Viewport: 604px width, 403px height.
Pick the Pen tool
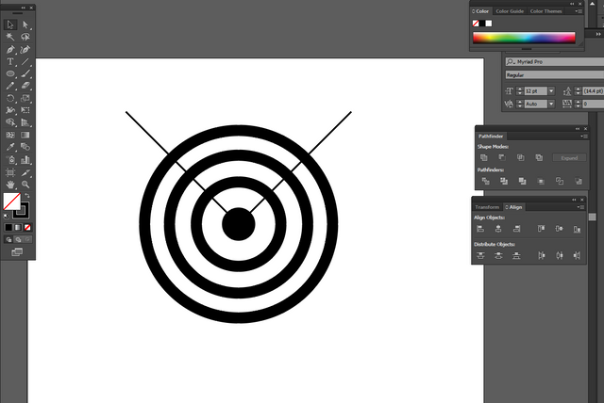coord(10,50)
